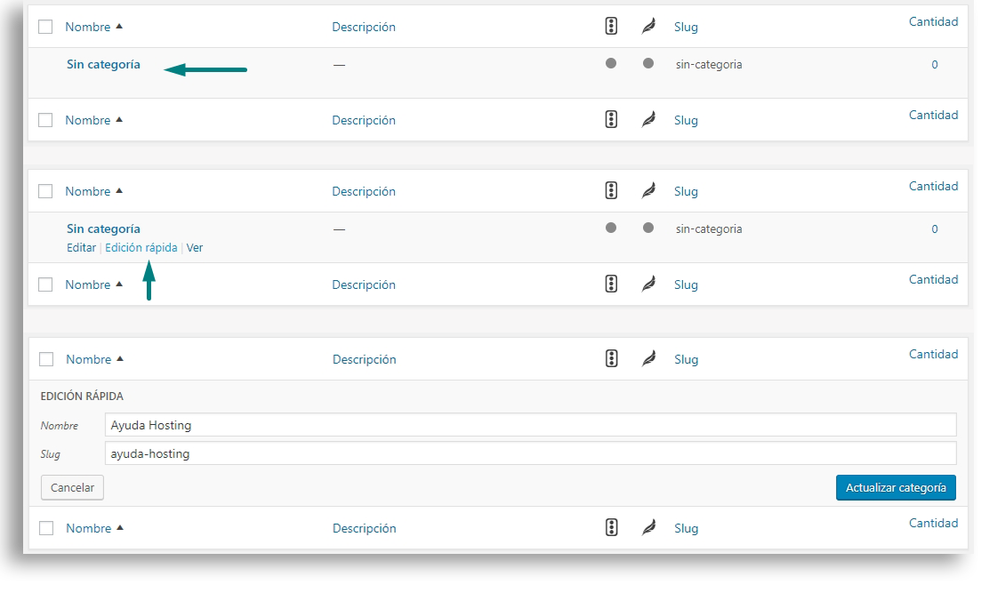Sort by Cantidad in the topmost table header

pyautogui.click(x=933, y=21)
